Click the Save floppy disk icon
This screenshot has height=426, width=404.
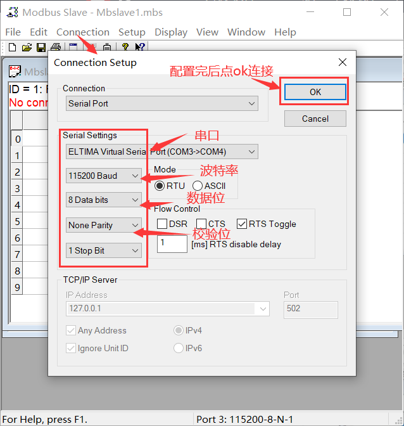41,48
